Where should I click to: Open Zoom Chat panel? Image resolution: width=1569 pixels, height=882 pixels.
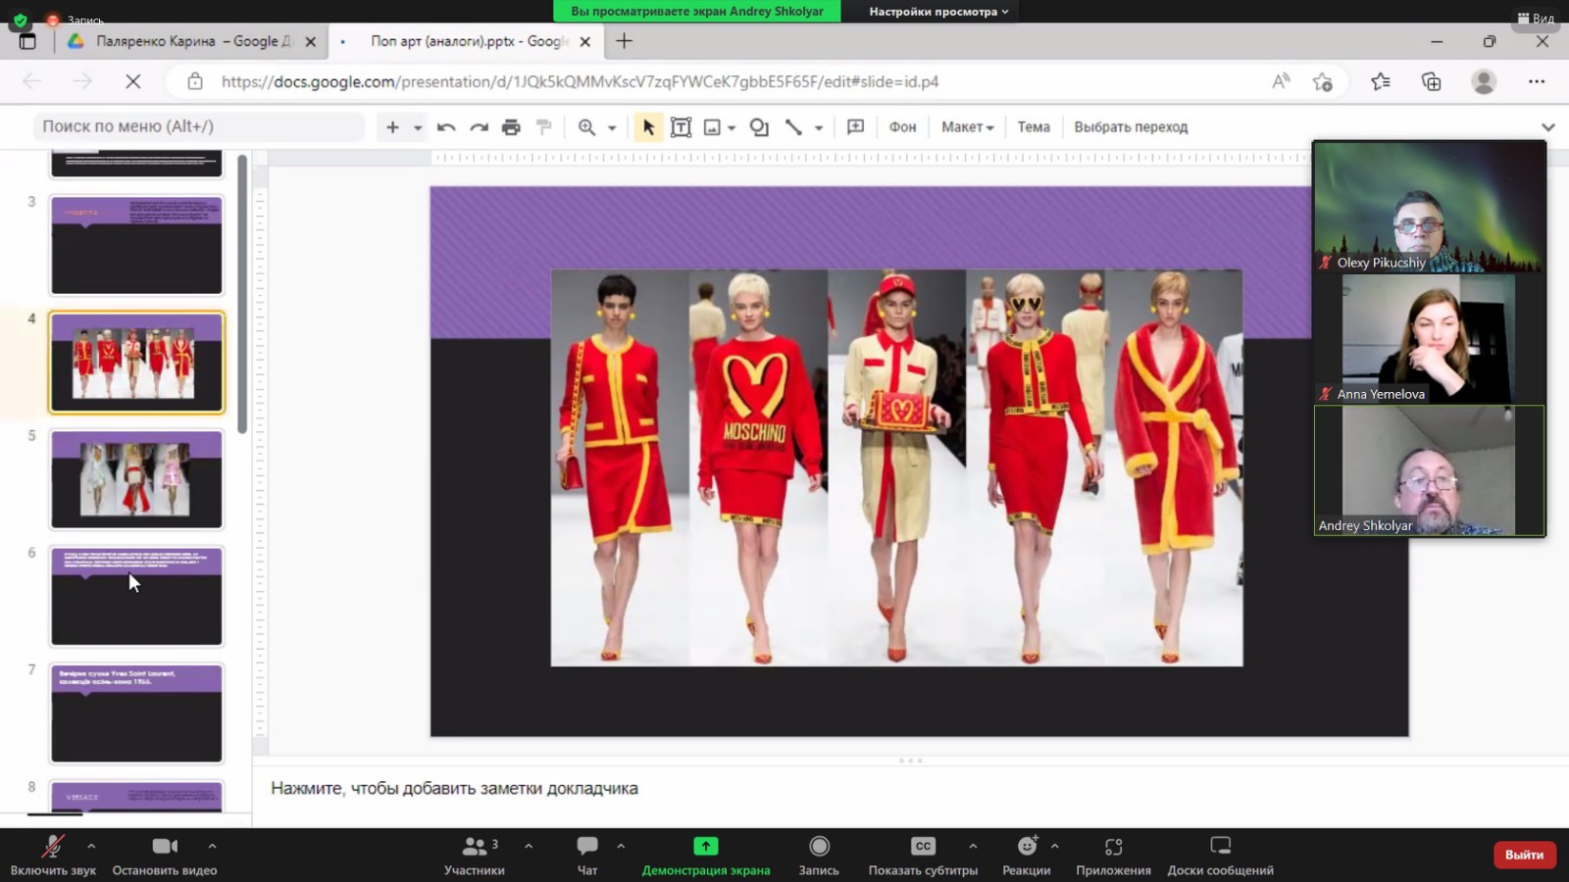coord(587,855)
